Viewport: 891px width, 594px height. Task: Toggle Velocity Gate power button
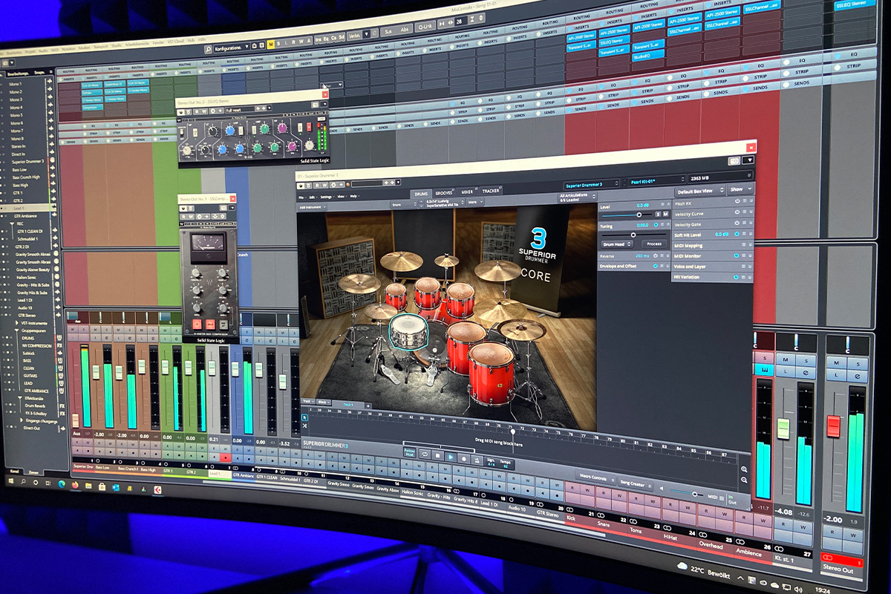(x=737, y=222)
